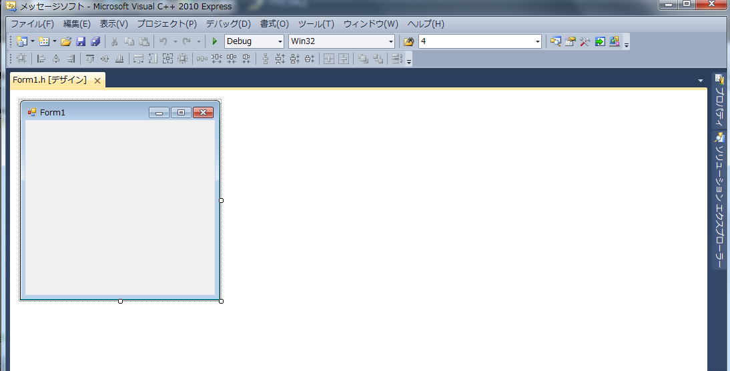The height and width of the screenshot is (371, 730).
Task: Click Make Horizontal Spacing Equal icon
Action: [x=202, y=59]
